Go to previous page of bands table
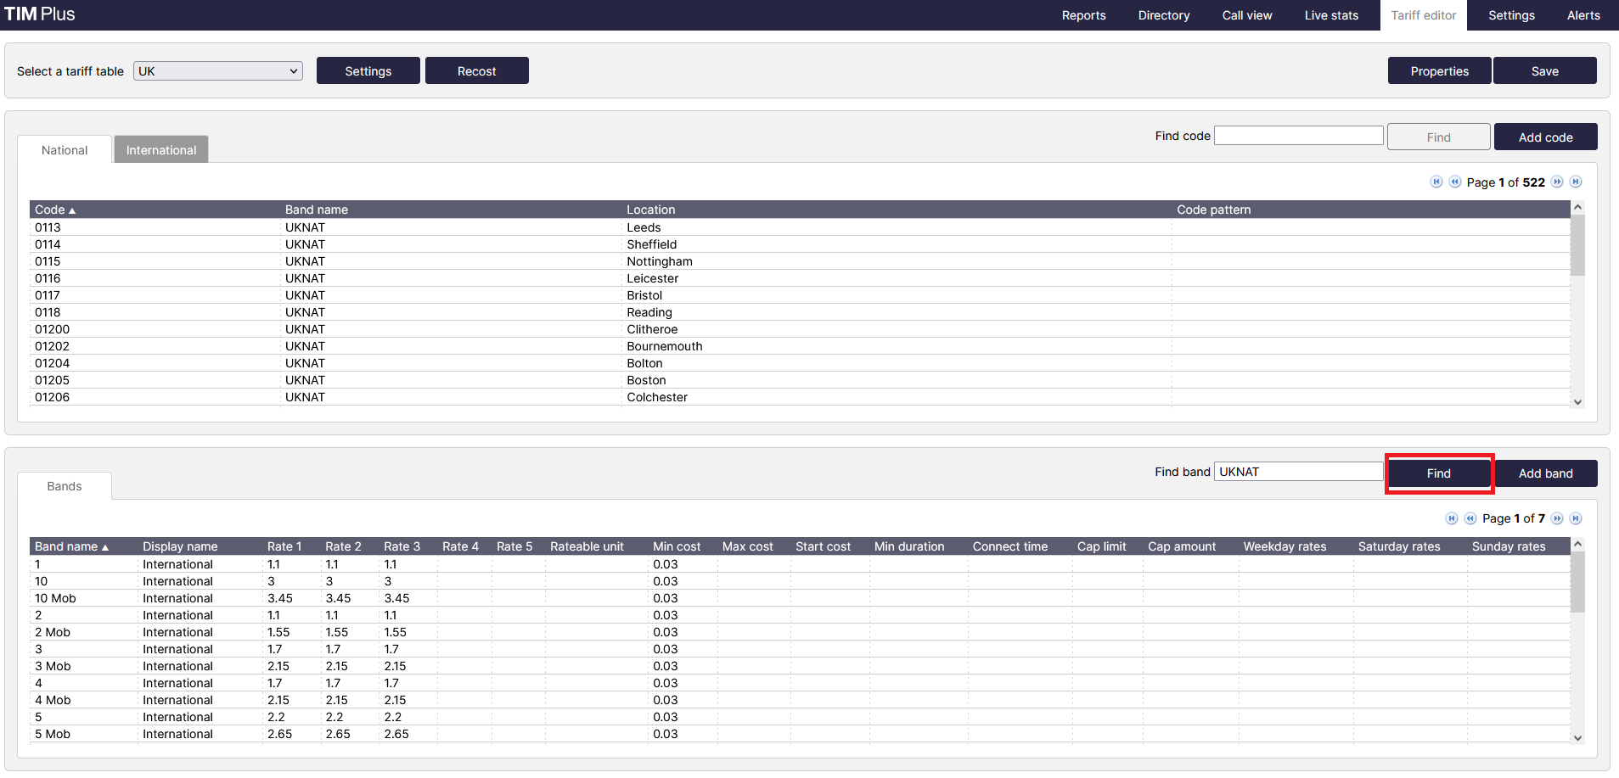This screenshot has height=778, width=1619. [1470, 518]
